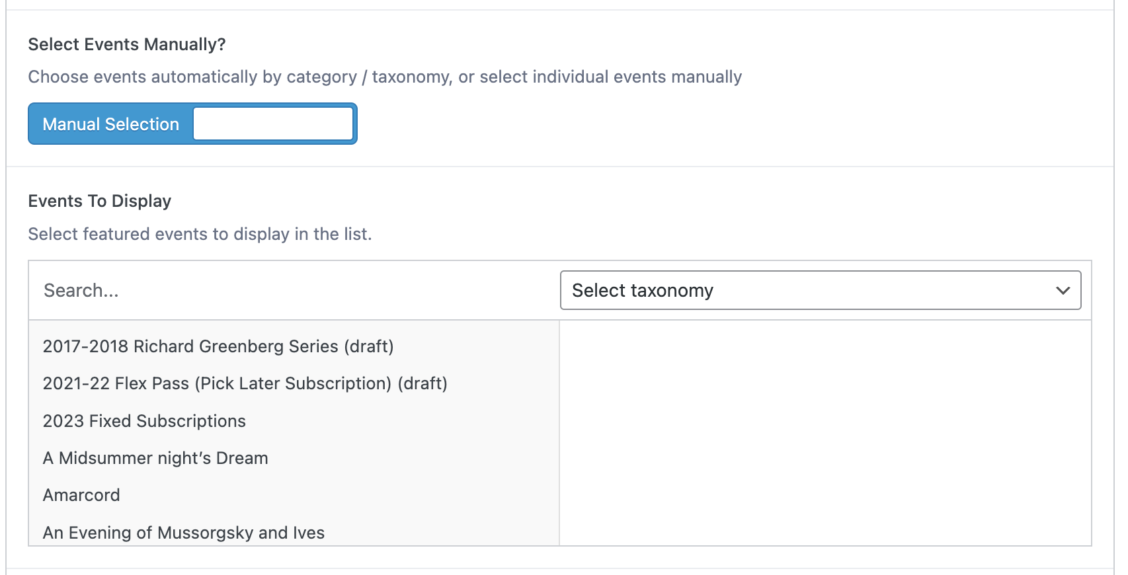Open the Select taxonomy dropdown
The width and height of the screenshot is (1128, 575).
(820, 290)
